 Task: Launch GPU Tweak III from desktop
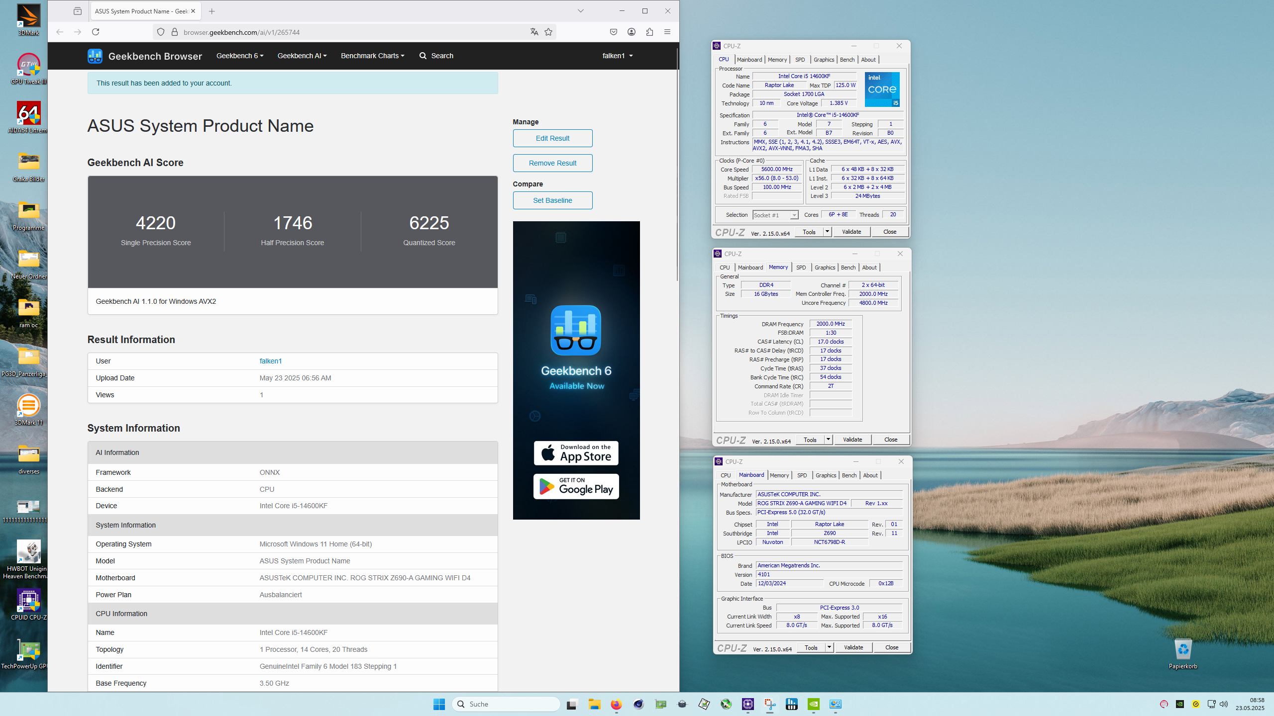28,69
